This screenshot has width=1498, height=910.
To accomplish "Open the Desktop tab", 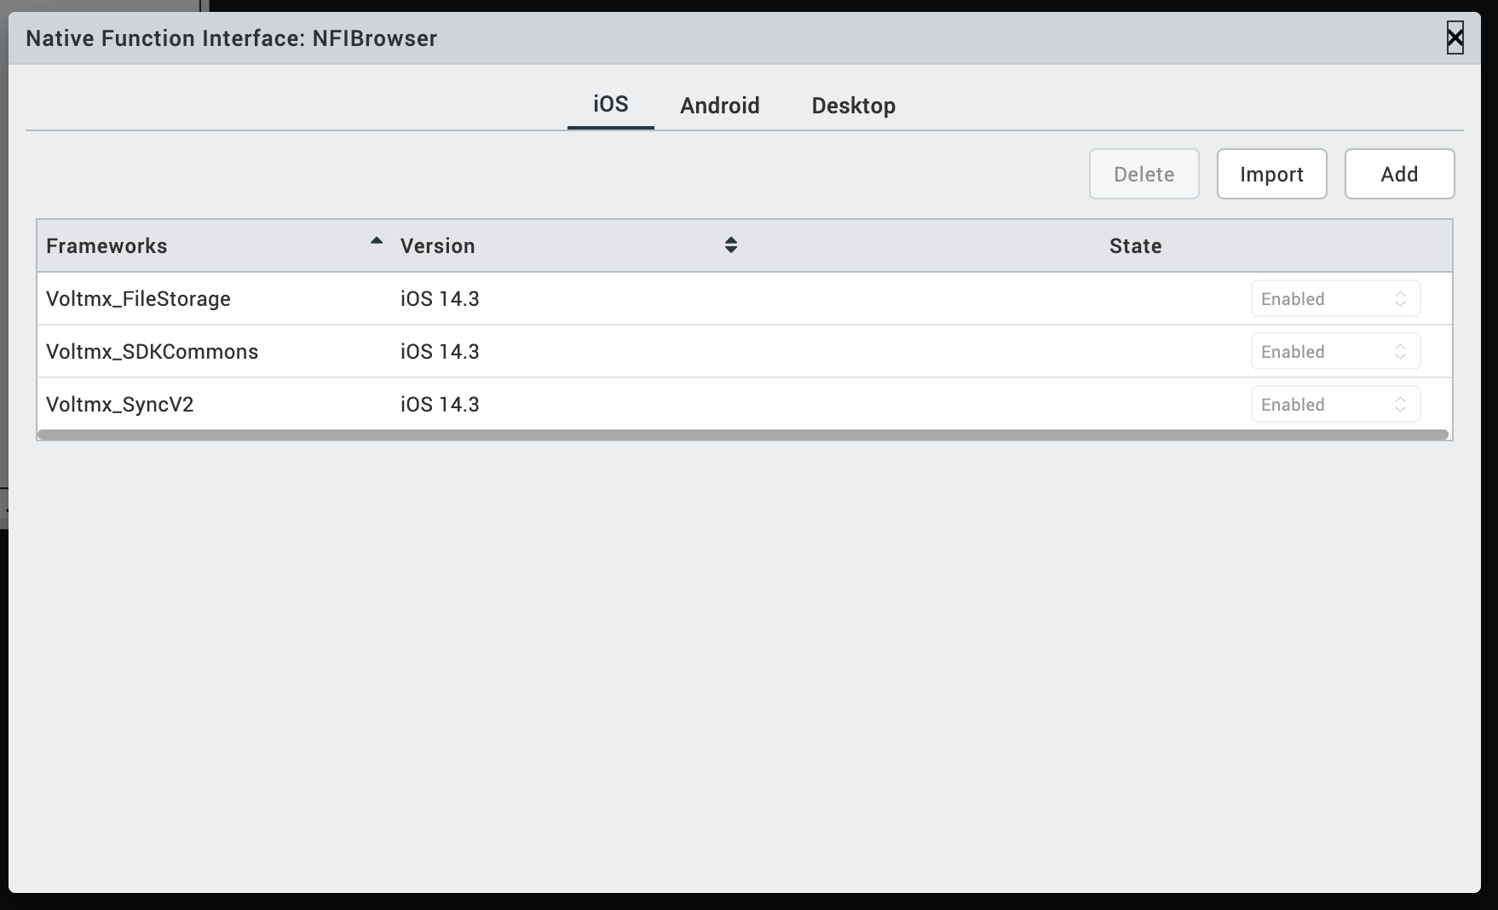I will [853, 106].
